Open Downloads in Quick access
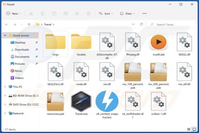 (x=22, y=50)
